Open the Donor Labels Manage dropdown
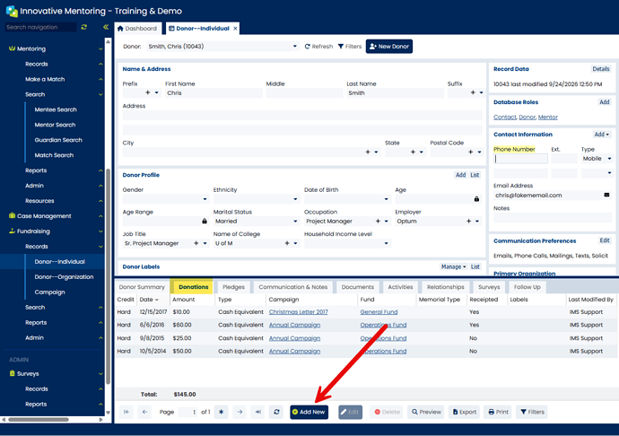Image resolution: width=619 pixels, height=436 pixels. [x=453, y=266]
